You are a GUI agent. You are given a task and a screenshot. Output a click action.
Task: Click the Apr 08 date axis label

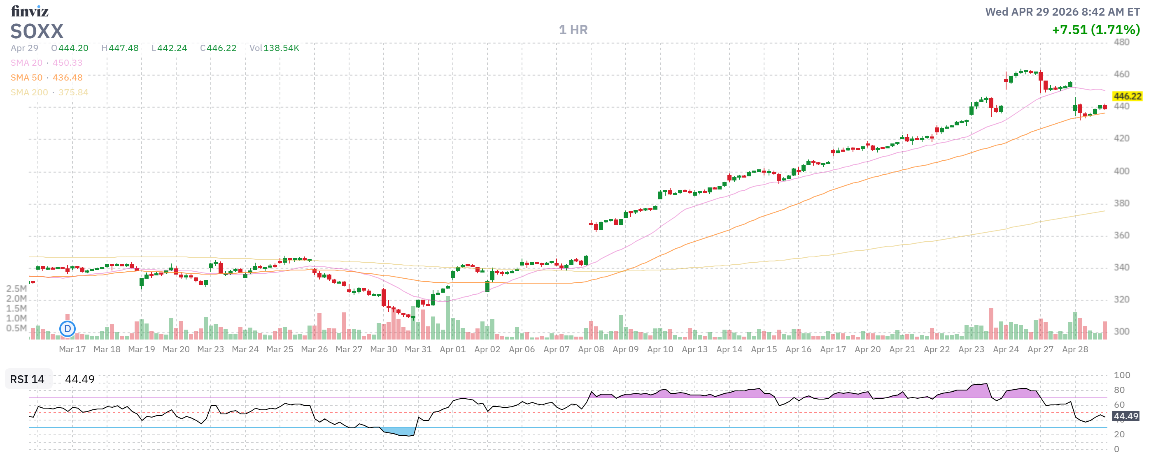591,350
